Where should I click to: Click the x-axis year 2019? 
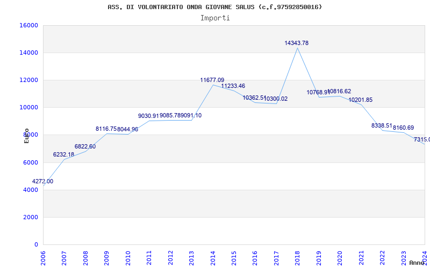pyautogui.click(x=319, y=258)
